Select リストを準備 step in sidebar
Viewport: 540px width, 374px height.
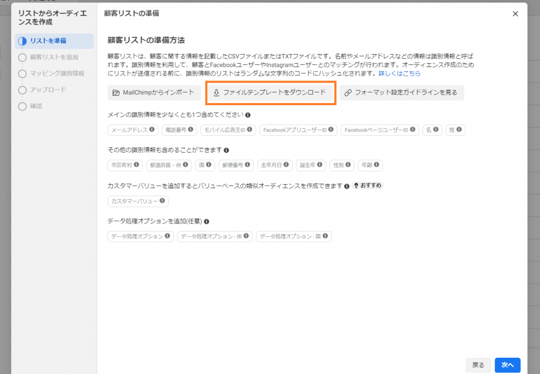pos(48,41)
